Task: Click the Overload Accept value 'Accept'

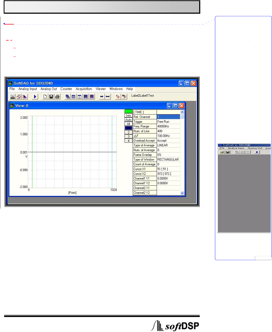Action: (168, 140)
